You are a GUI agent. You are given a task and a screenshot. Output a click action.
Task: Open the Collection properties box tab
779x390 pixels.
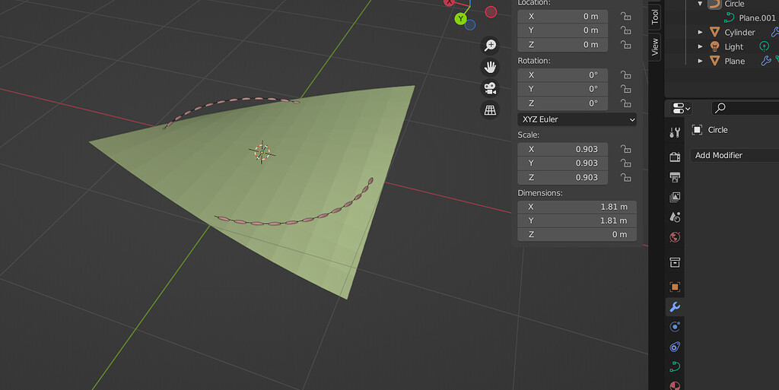tap(675, 262)
